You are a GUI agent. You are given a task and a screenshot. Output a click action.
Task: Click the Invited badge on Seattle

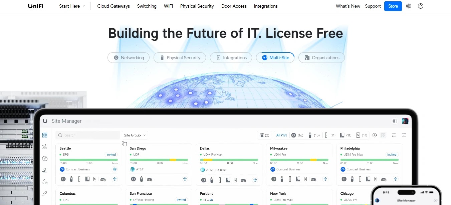(x=111, y=155)
